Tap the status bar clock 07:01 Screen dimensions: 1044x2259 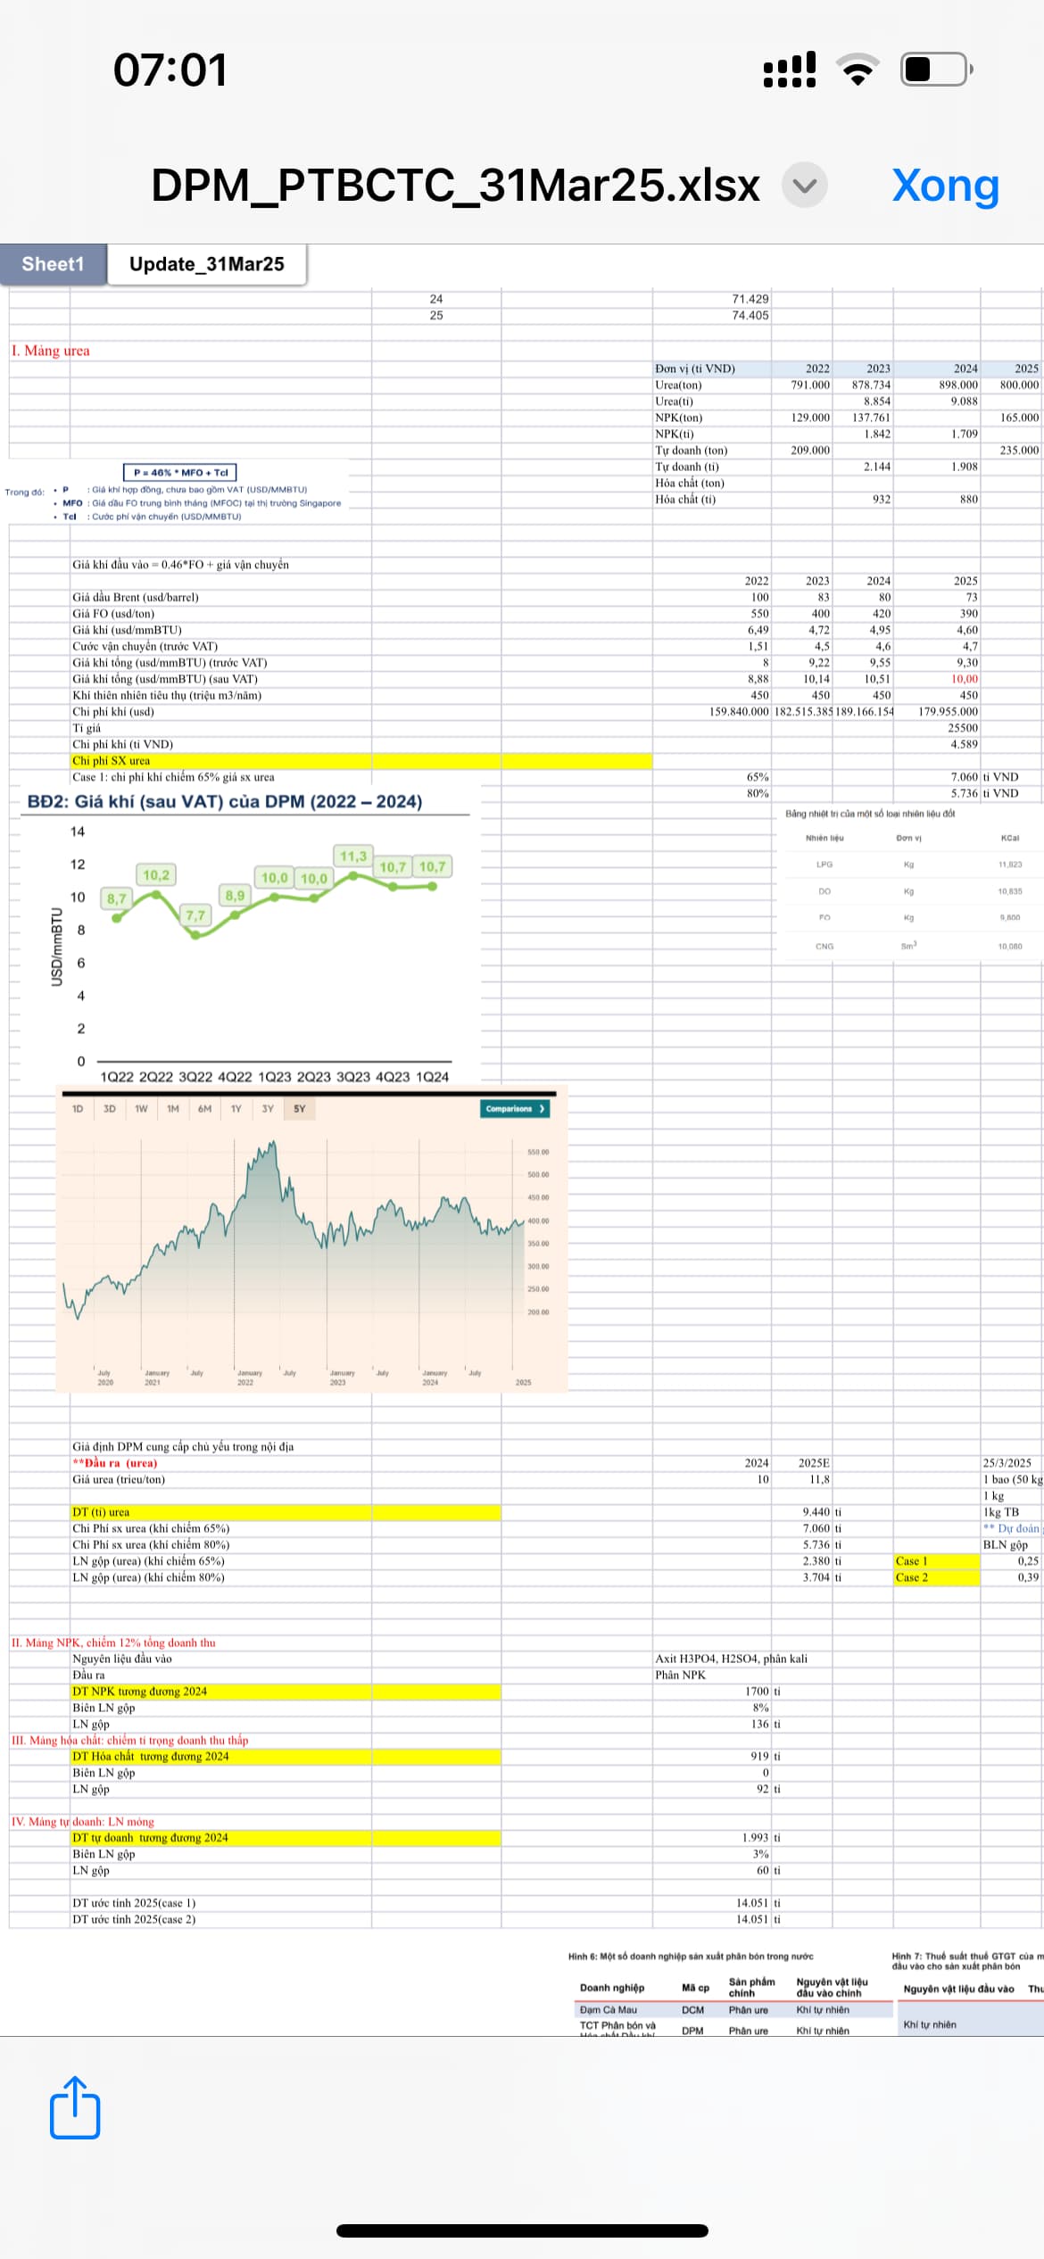(x=170, y=70)
